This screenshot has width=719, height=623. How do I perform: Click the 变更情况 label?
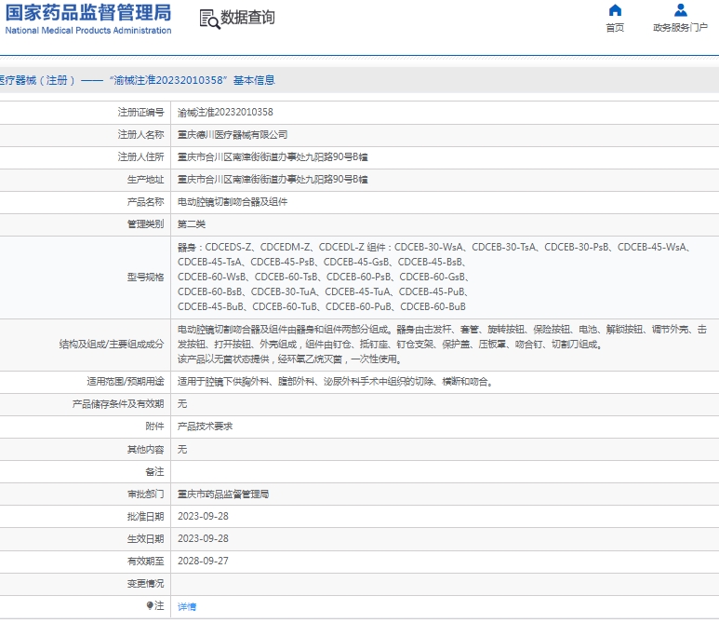coord(145,584)
